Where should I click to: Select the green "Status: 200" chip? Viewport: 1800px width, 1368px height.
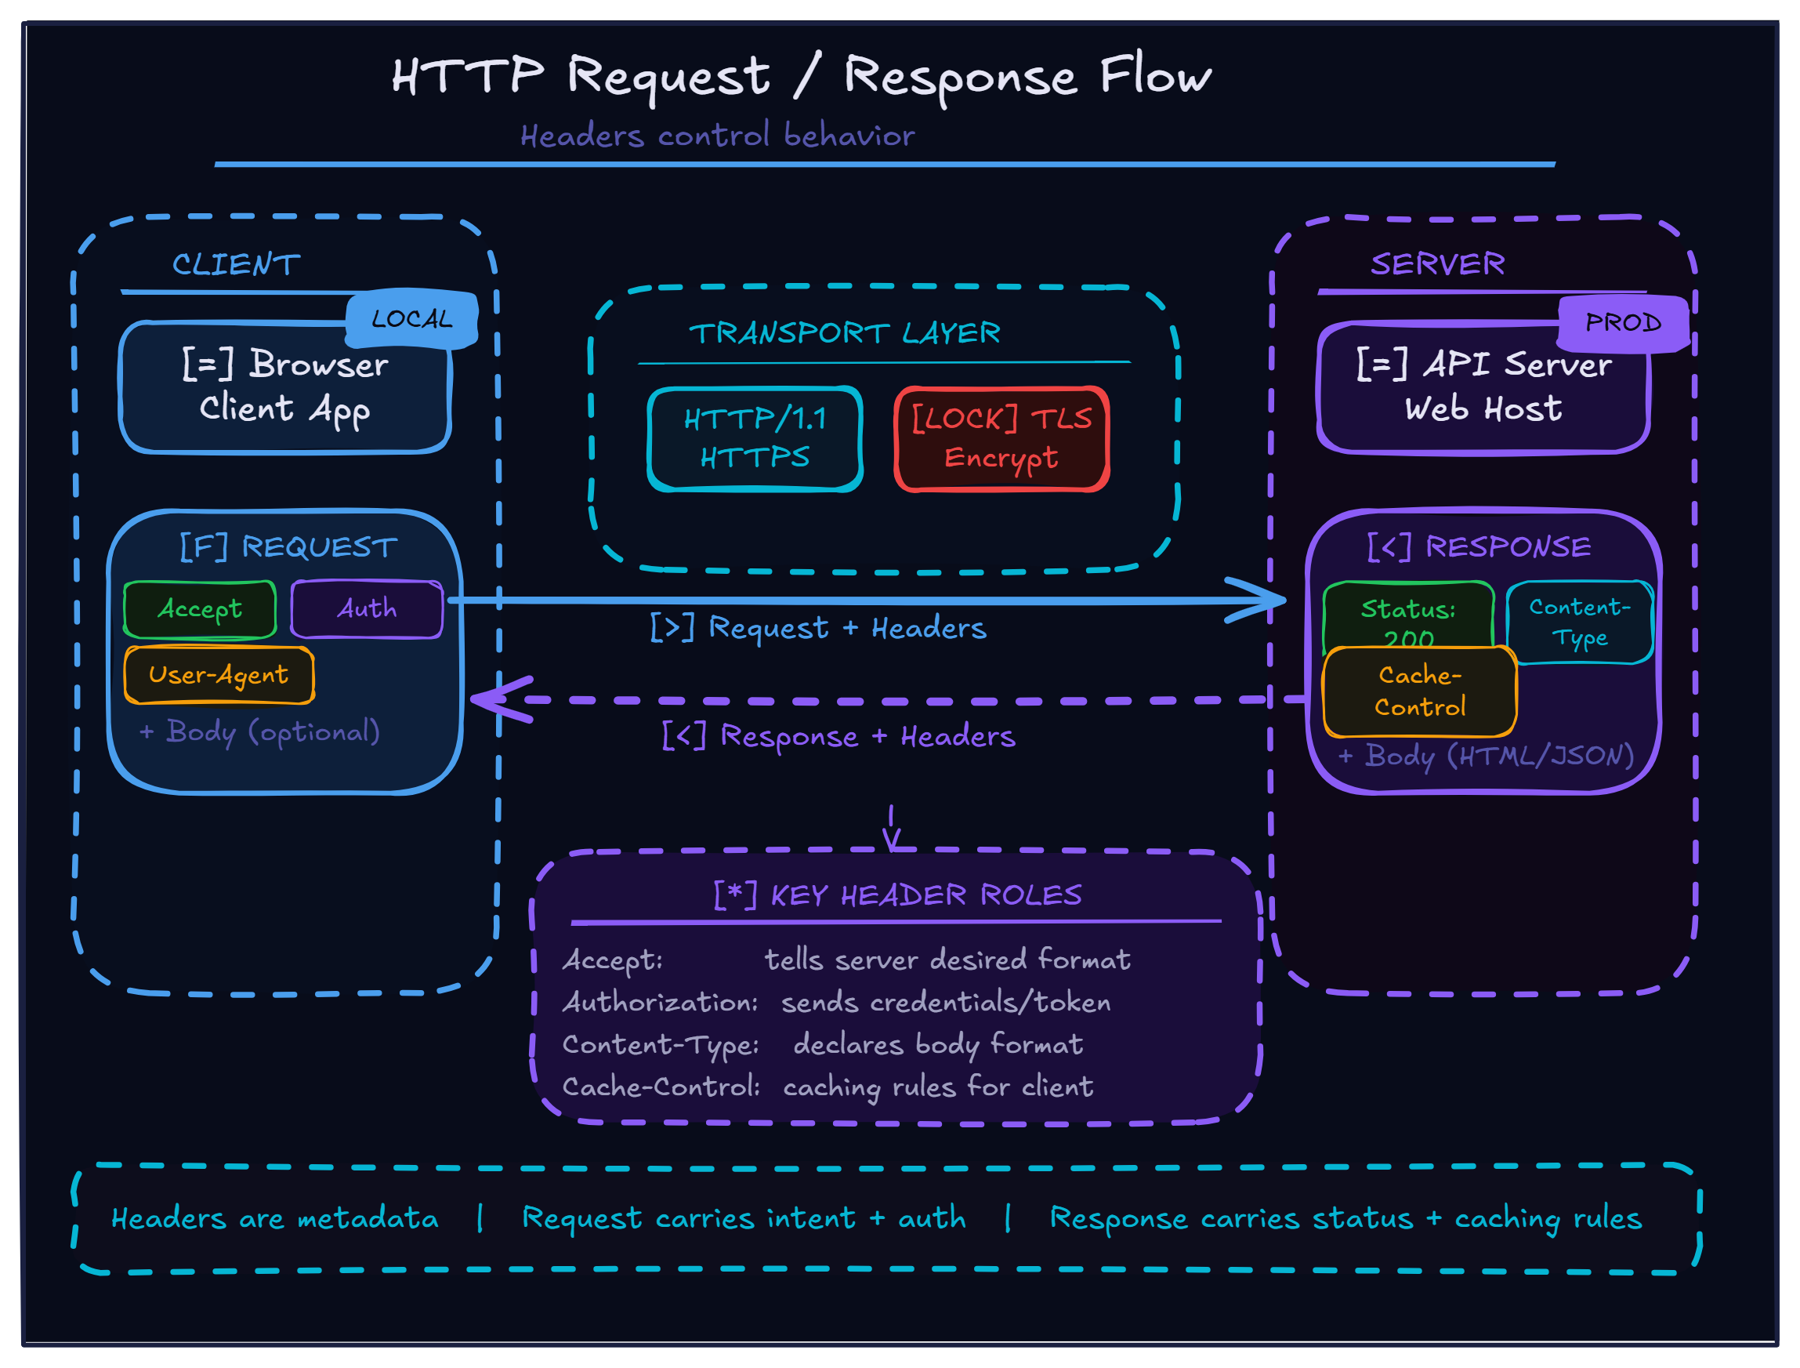(1409, 613)
